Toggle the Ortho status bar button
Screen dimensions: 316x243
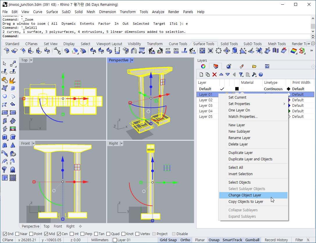click(185, 240)
